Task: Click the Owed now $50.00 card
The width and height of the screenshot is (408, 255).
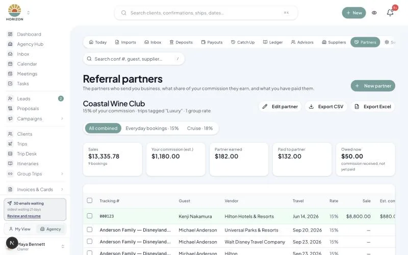Action: [365, 159]
